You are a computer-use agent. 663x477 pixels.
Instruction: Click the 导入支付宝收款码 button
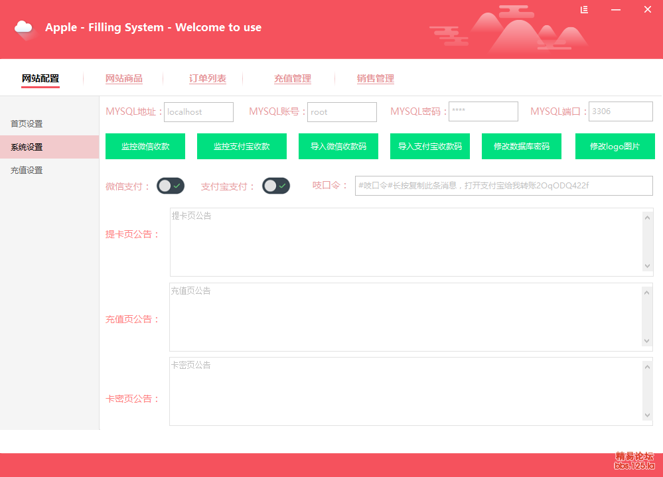[430, 147]
